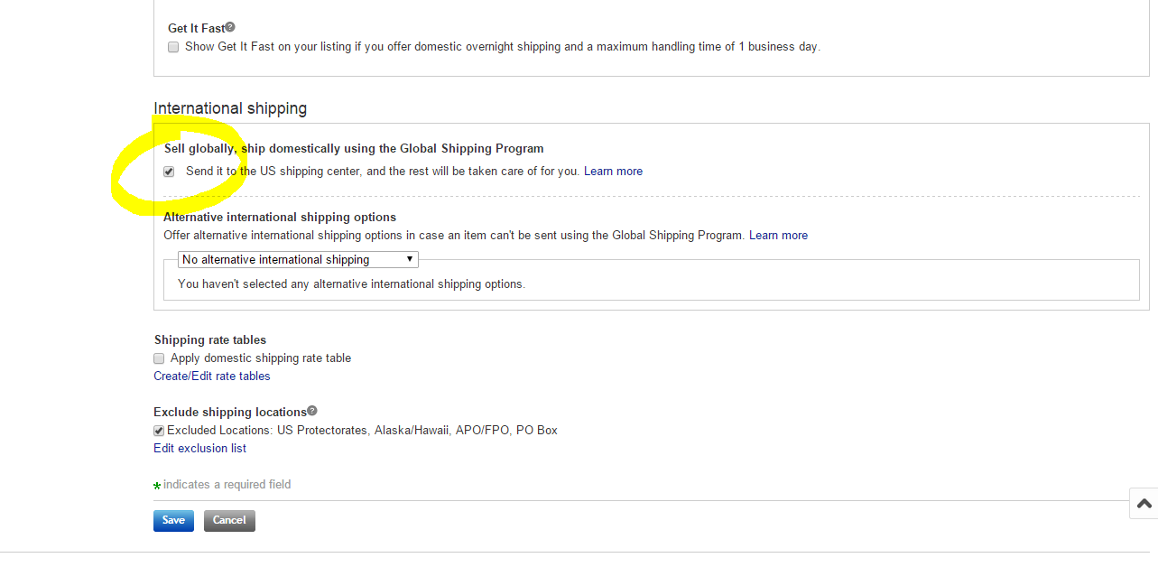Click the International shipping heading
1158x567 pixels.
(x=230, y=108)
